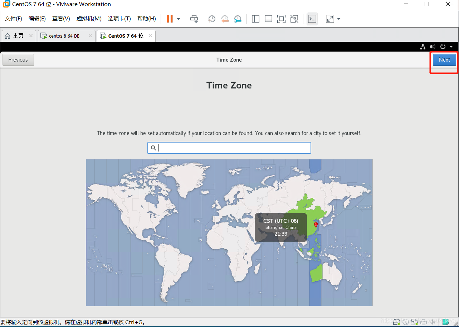Click the VMware Workstation title bar icon
Screen dimensions: 459x327
tap(6, 4)
